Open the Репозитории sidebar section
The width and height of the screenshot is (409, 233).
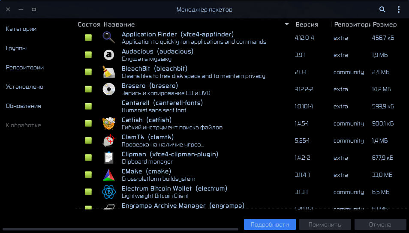25,68
